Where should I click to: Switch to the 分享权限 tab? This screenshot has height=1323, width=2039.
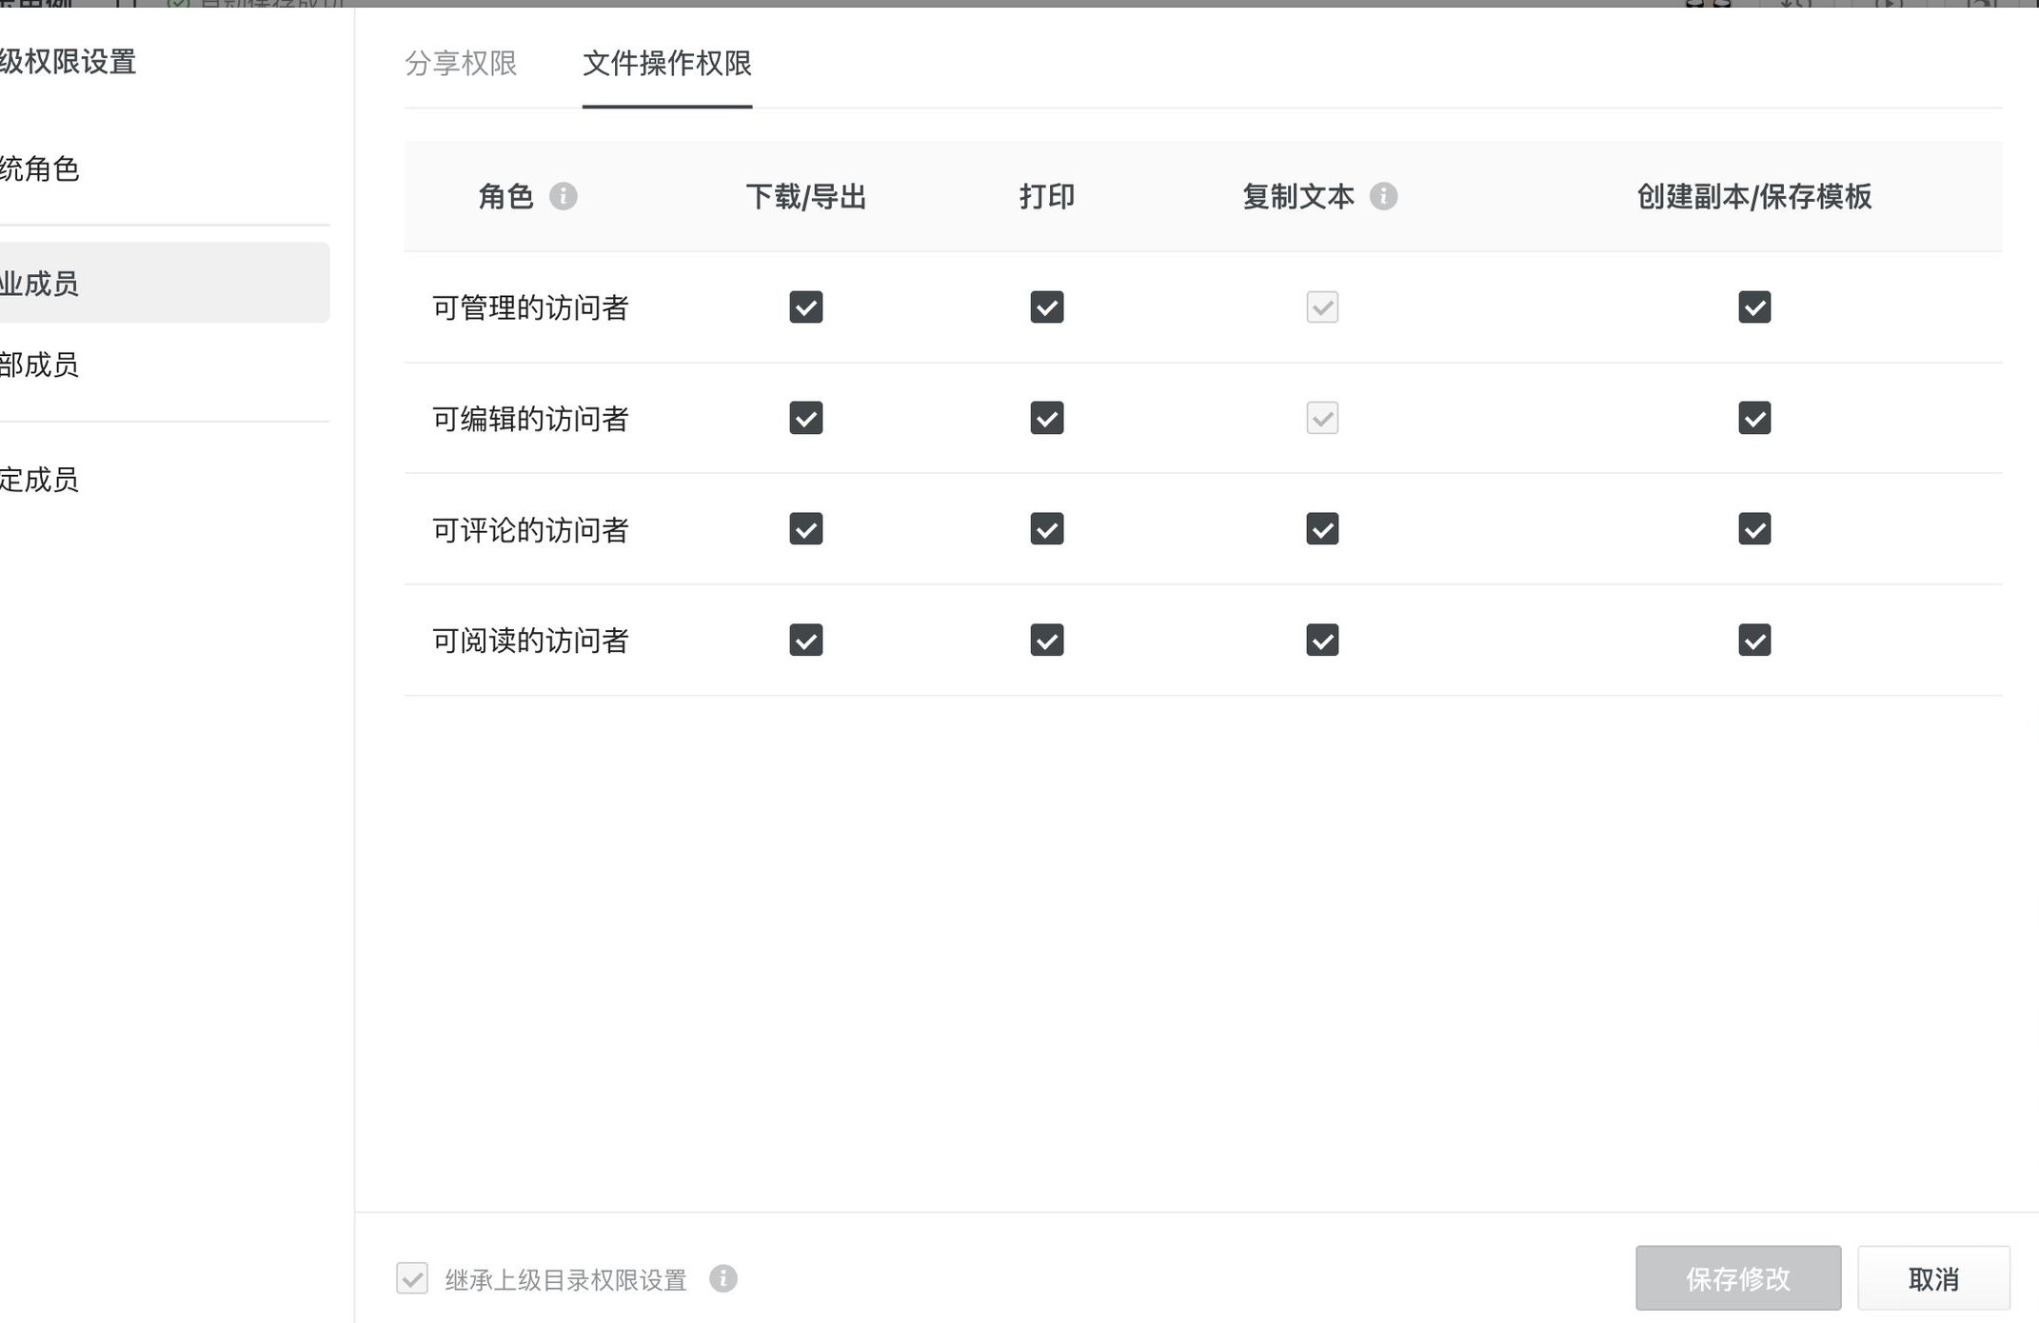[x=461, y=63]
